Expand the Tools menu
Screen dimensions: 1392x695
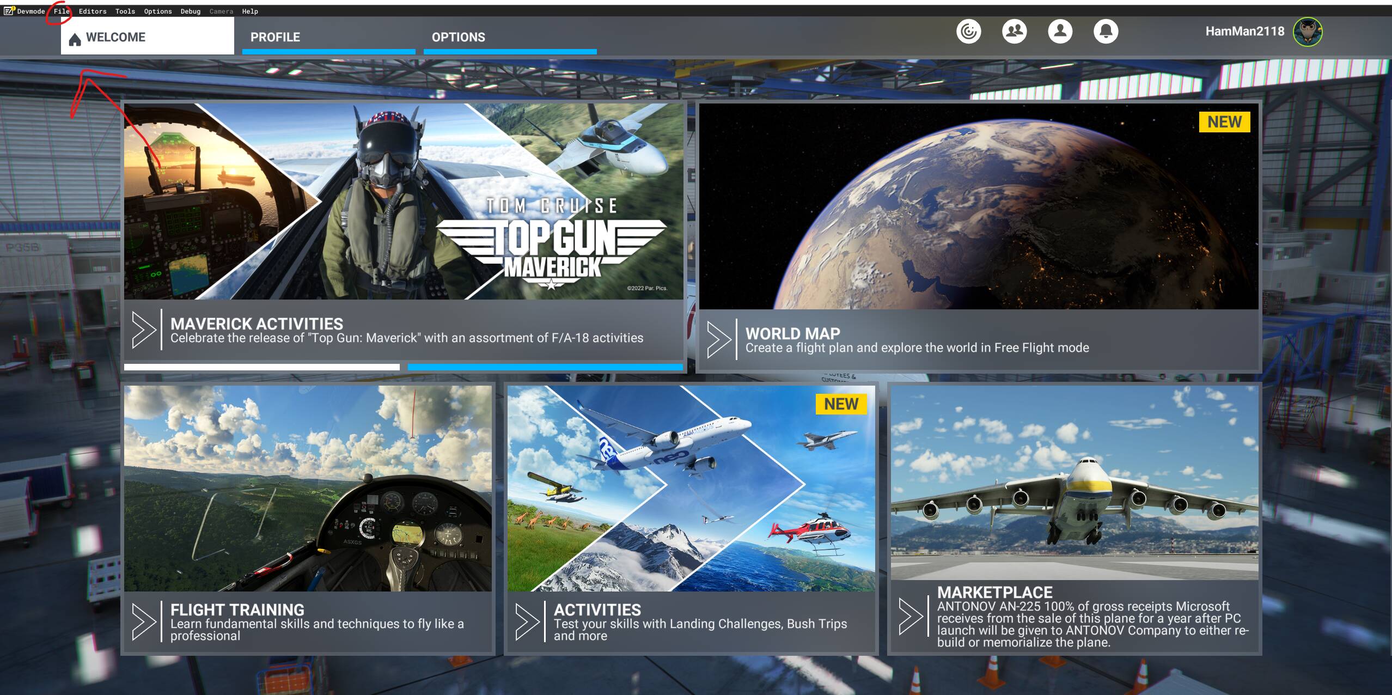(x=125, y=11)
